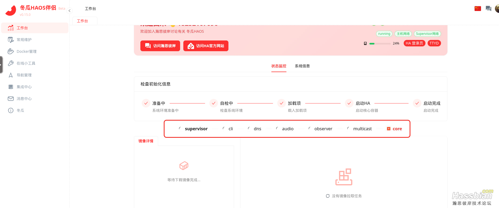499x208 pixels.
Task: Click the running status tag
Action: tap(384, 34)
